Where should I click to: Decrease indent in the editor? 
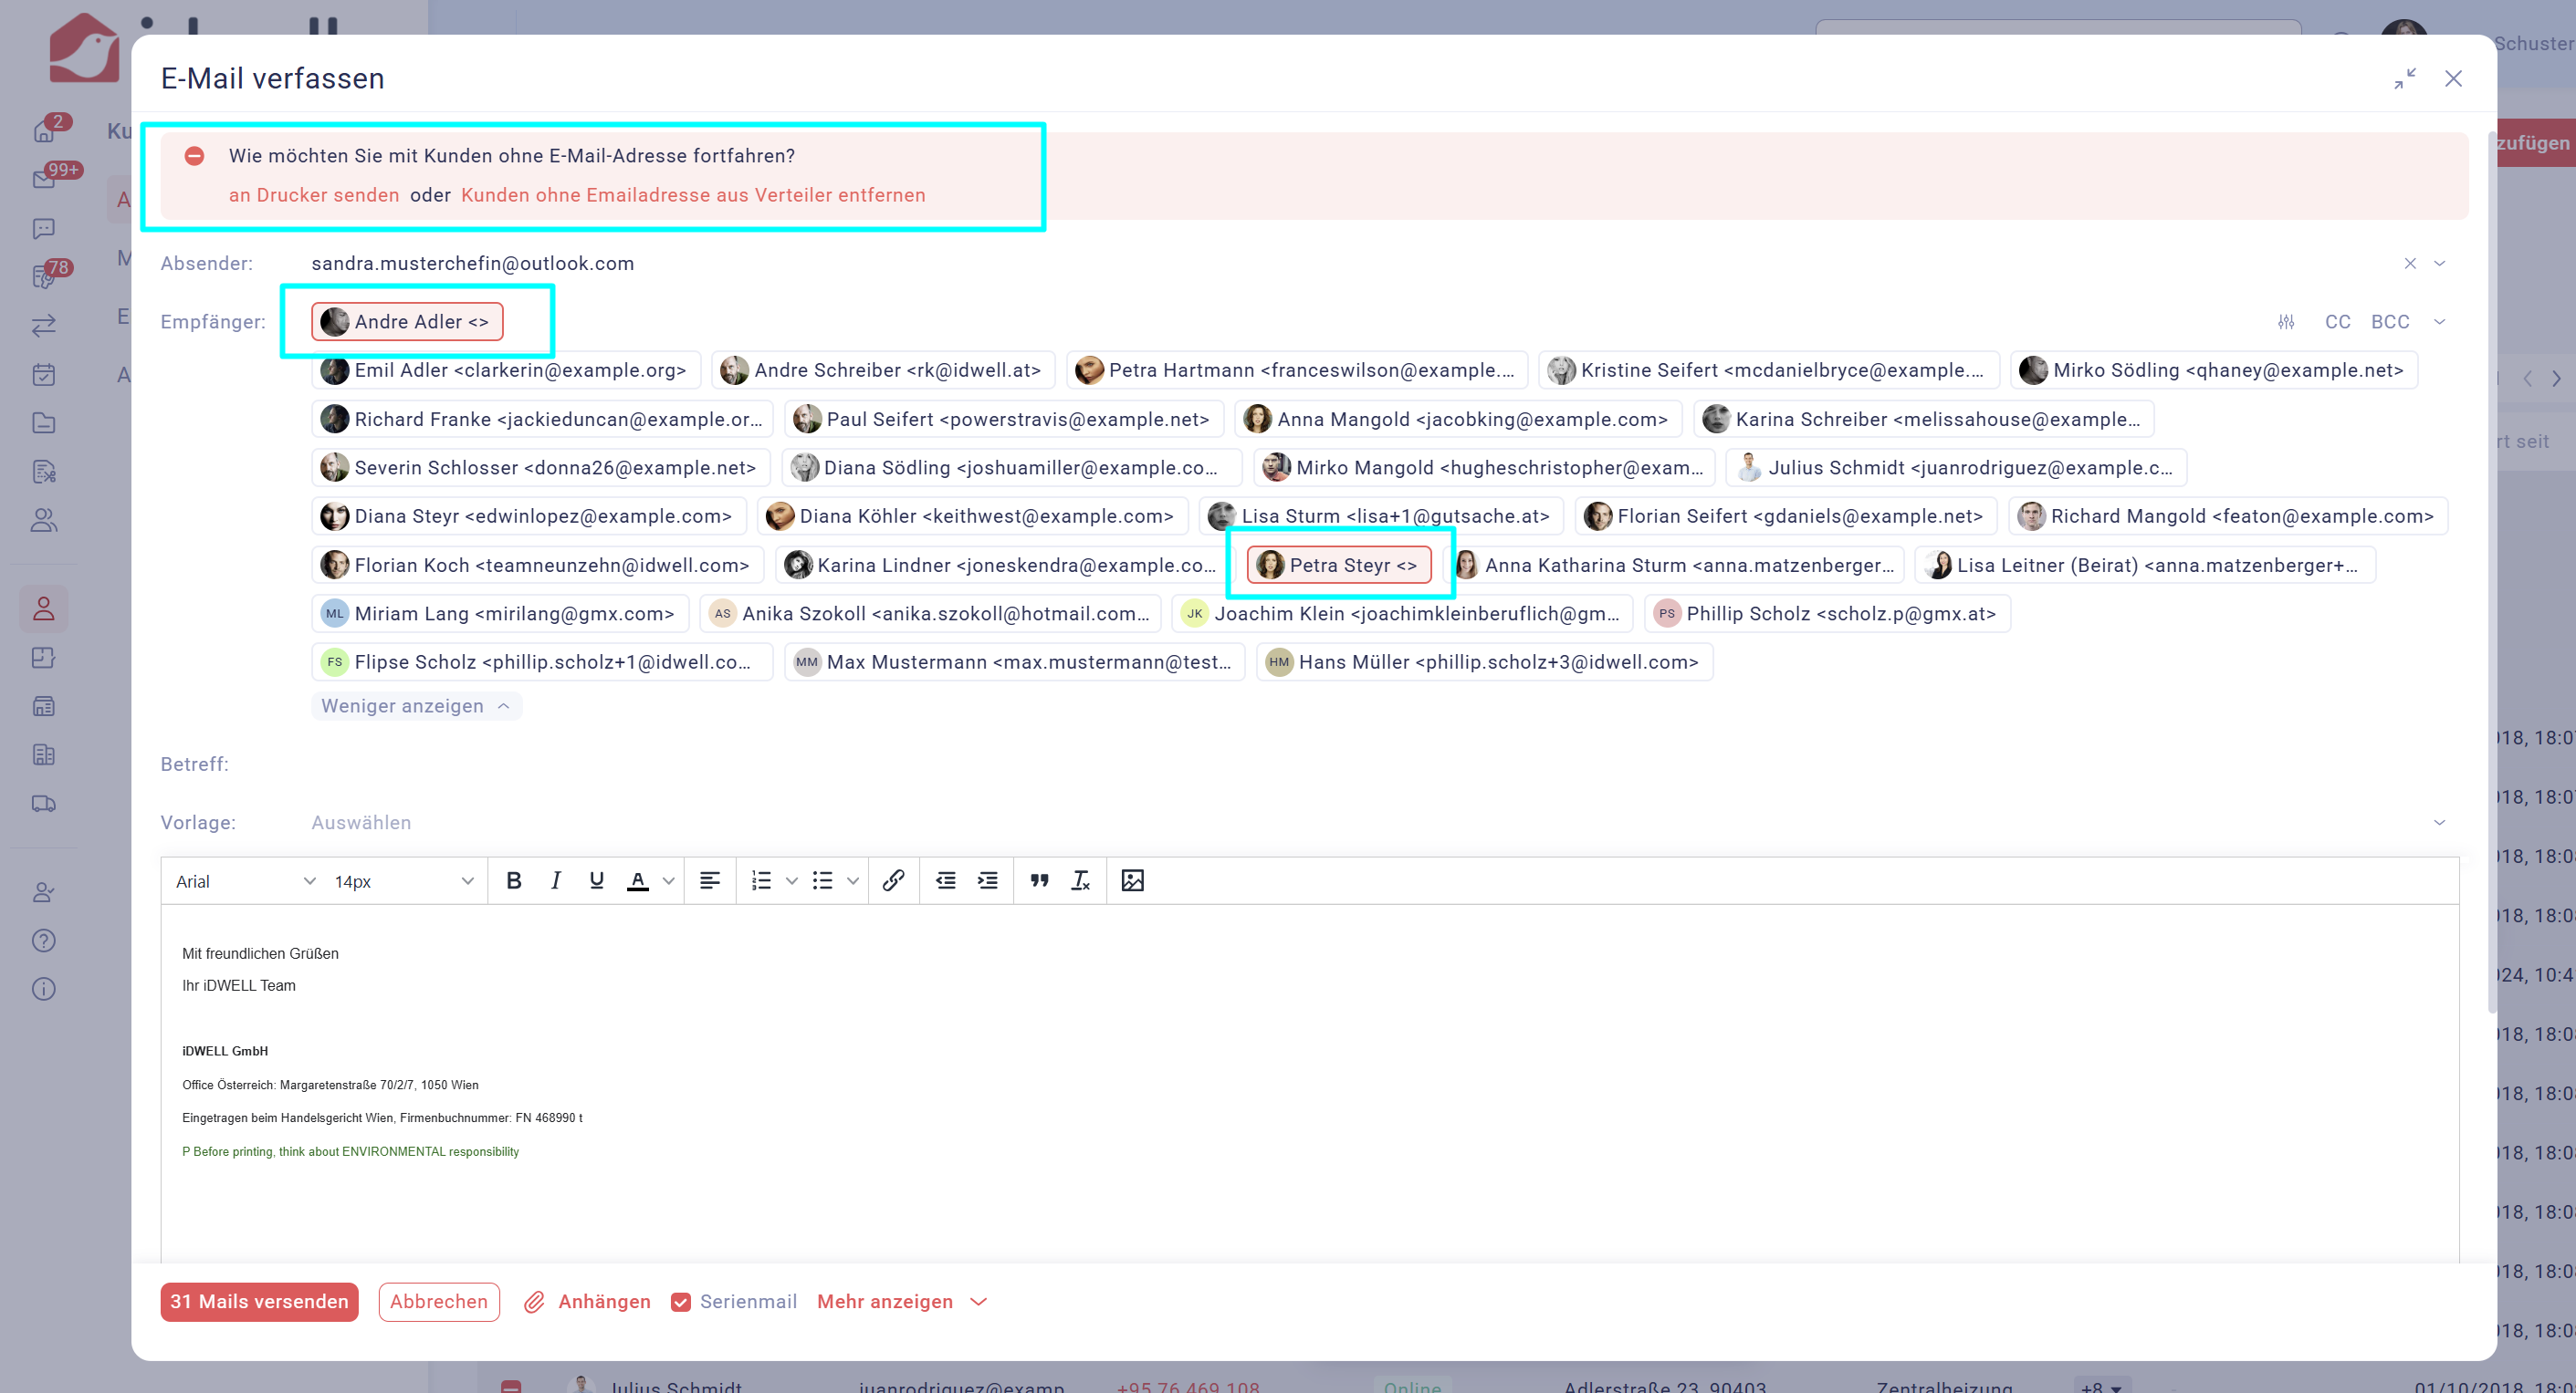[x=945, y=880]
